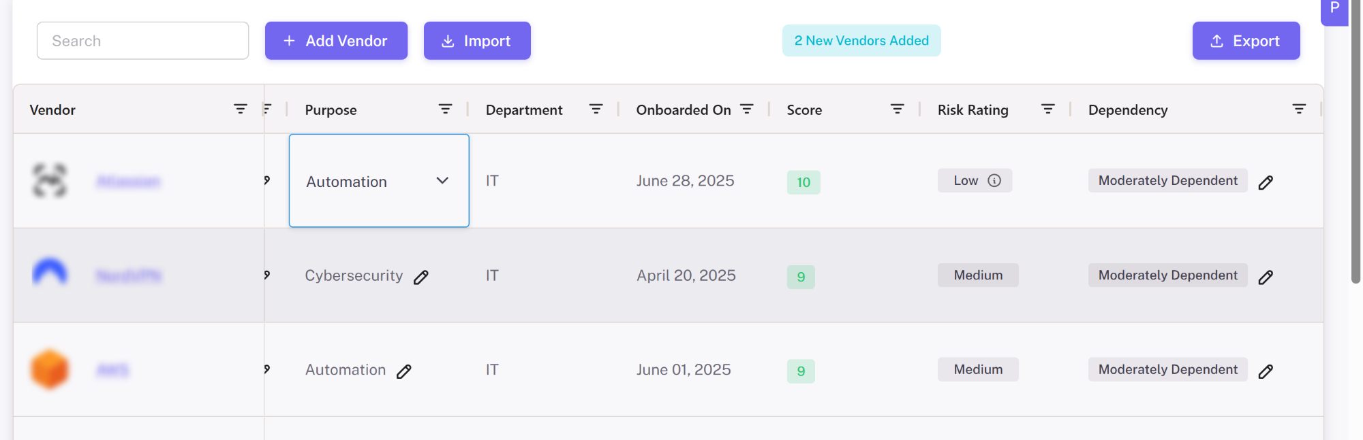Click the Import button
This screenshot has height=440, width=1363.
coord(477,41)
